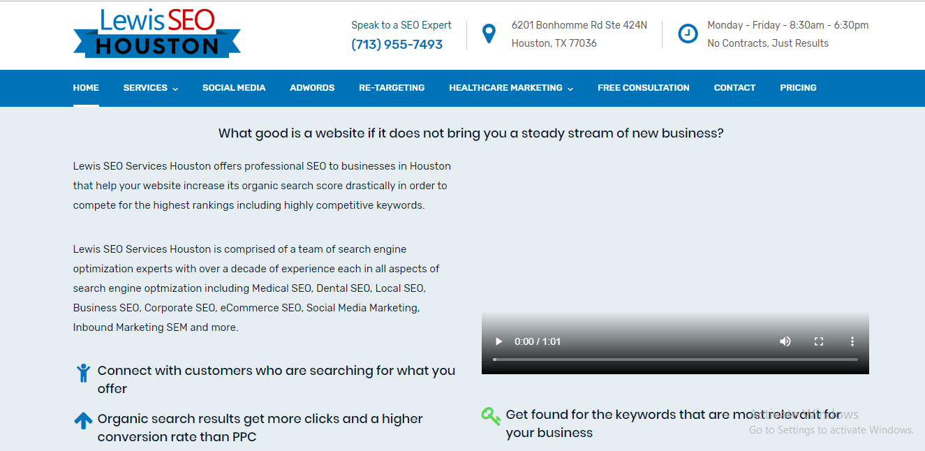View the Pricing page
The height and width of the screenshot is (451, 925).
coord(798,88)
